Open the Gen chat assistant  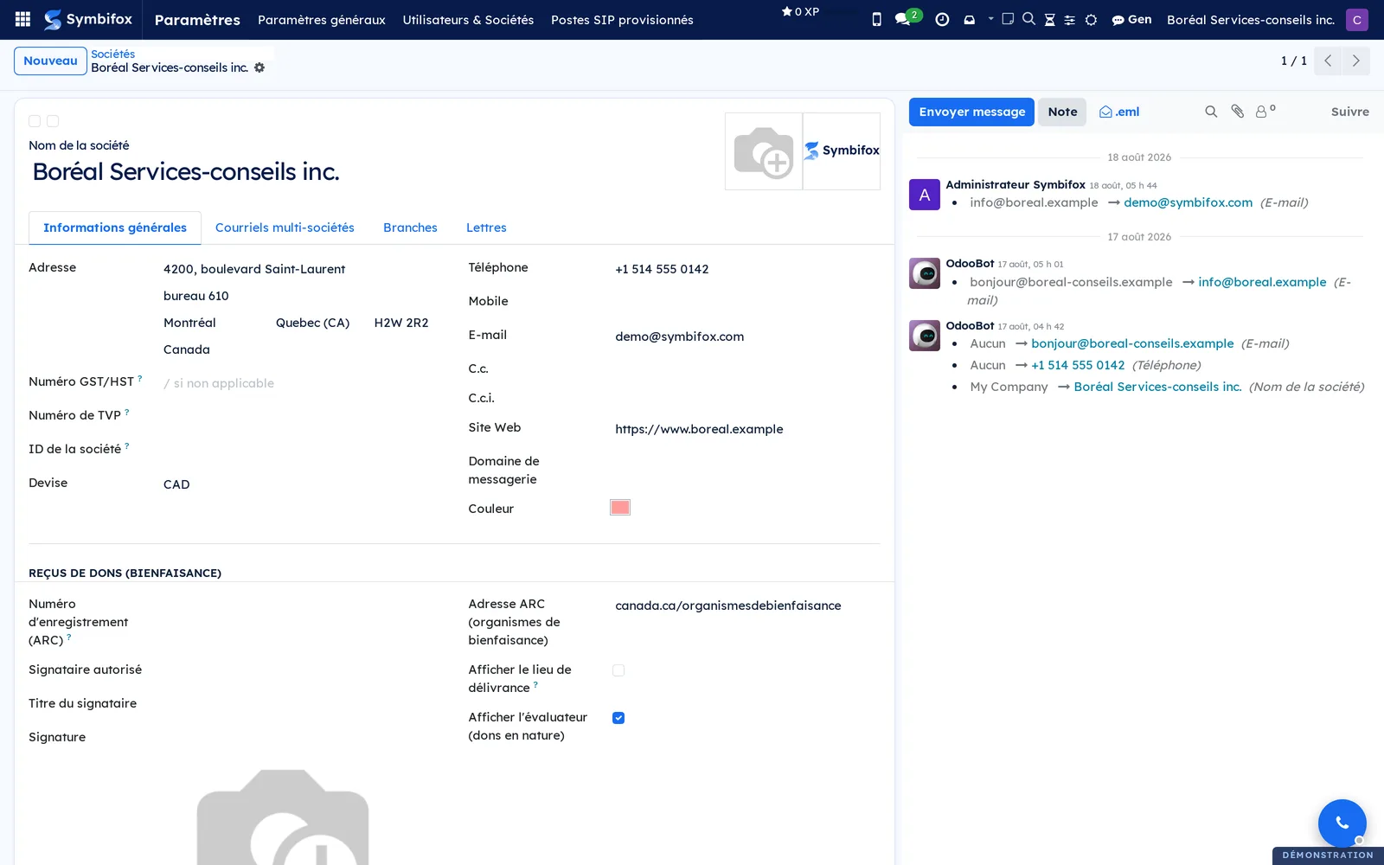pos(1131,19)
